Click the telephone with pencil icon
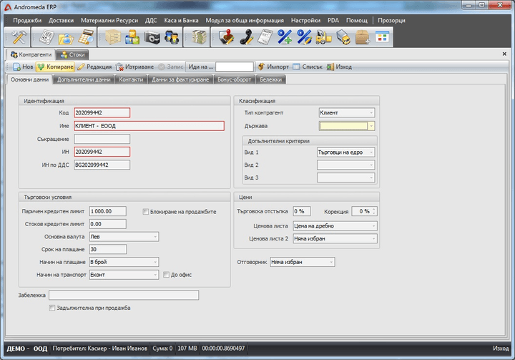This screenshot has width=515, height=360. pyautogui.click(x=246, y=37)
